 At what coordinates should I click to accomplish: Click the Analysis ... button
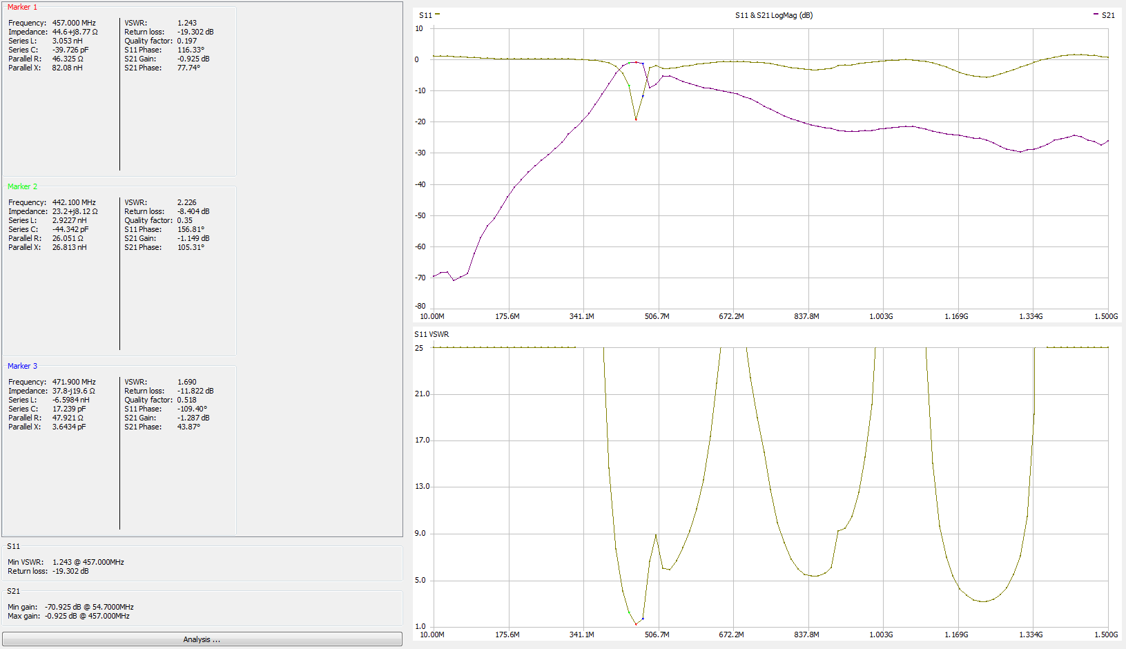202,639
